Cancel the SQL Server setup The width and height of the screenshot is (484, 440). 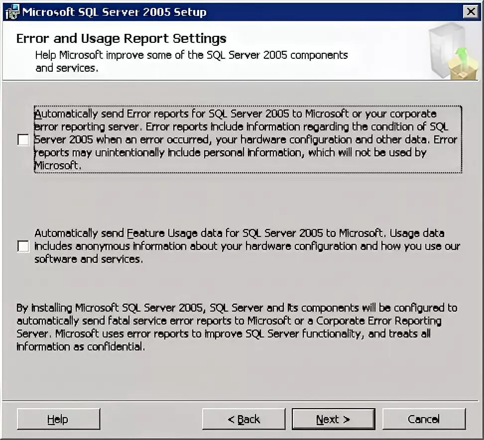click(x=424, y=419)
